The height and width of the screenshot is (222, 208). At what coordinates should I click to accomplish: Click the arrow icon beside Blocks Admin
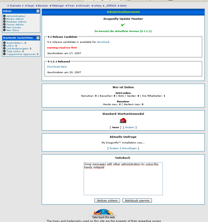4,19
